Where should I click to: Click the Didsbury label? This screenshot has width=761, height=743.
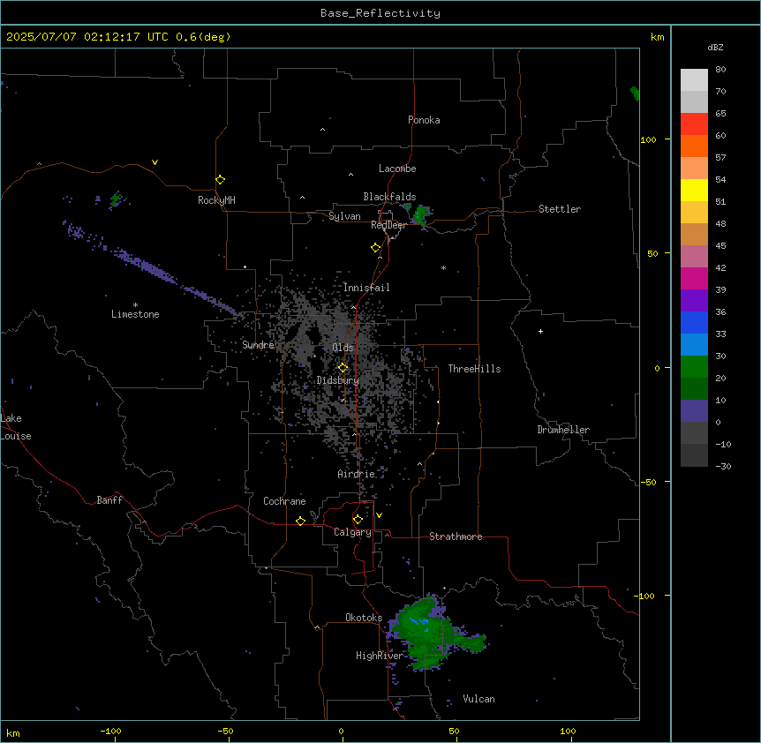tap(338, 380)
